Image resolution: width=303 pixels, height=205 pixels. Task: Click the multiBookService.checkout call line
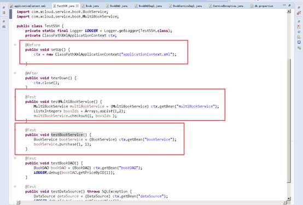75,116
